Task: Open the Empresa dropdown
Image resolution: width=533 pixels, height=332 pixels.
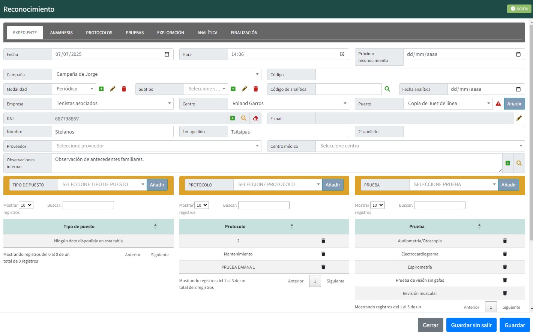Action: click(113, 104)
